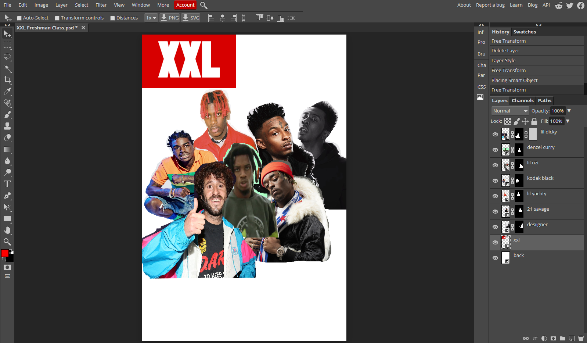
Task: Select the desiigner layer thumbnail
Action: (506, 227)
